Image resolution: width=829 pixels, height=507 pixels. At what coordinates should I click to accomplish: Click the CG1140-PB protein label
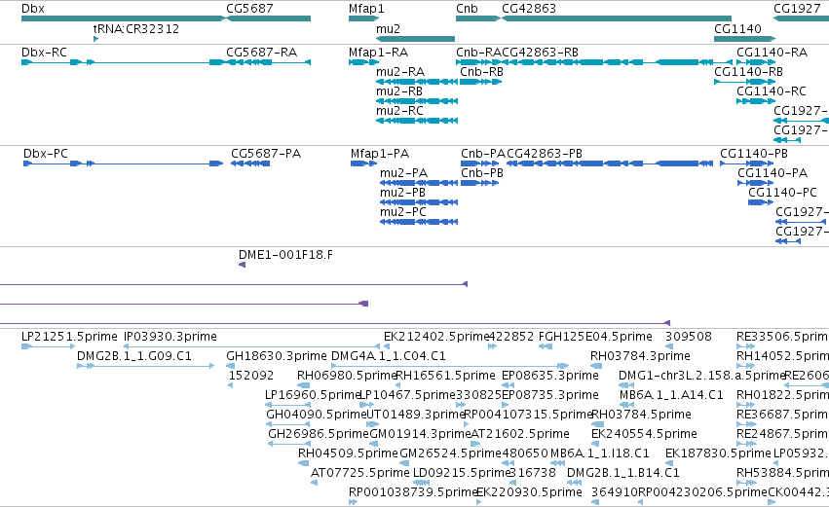click(x=754, y=153)
